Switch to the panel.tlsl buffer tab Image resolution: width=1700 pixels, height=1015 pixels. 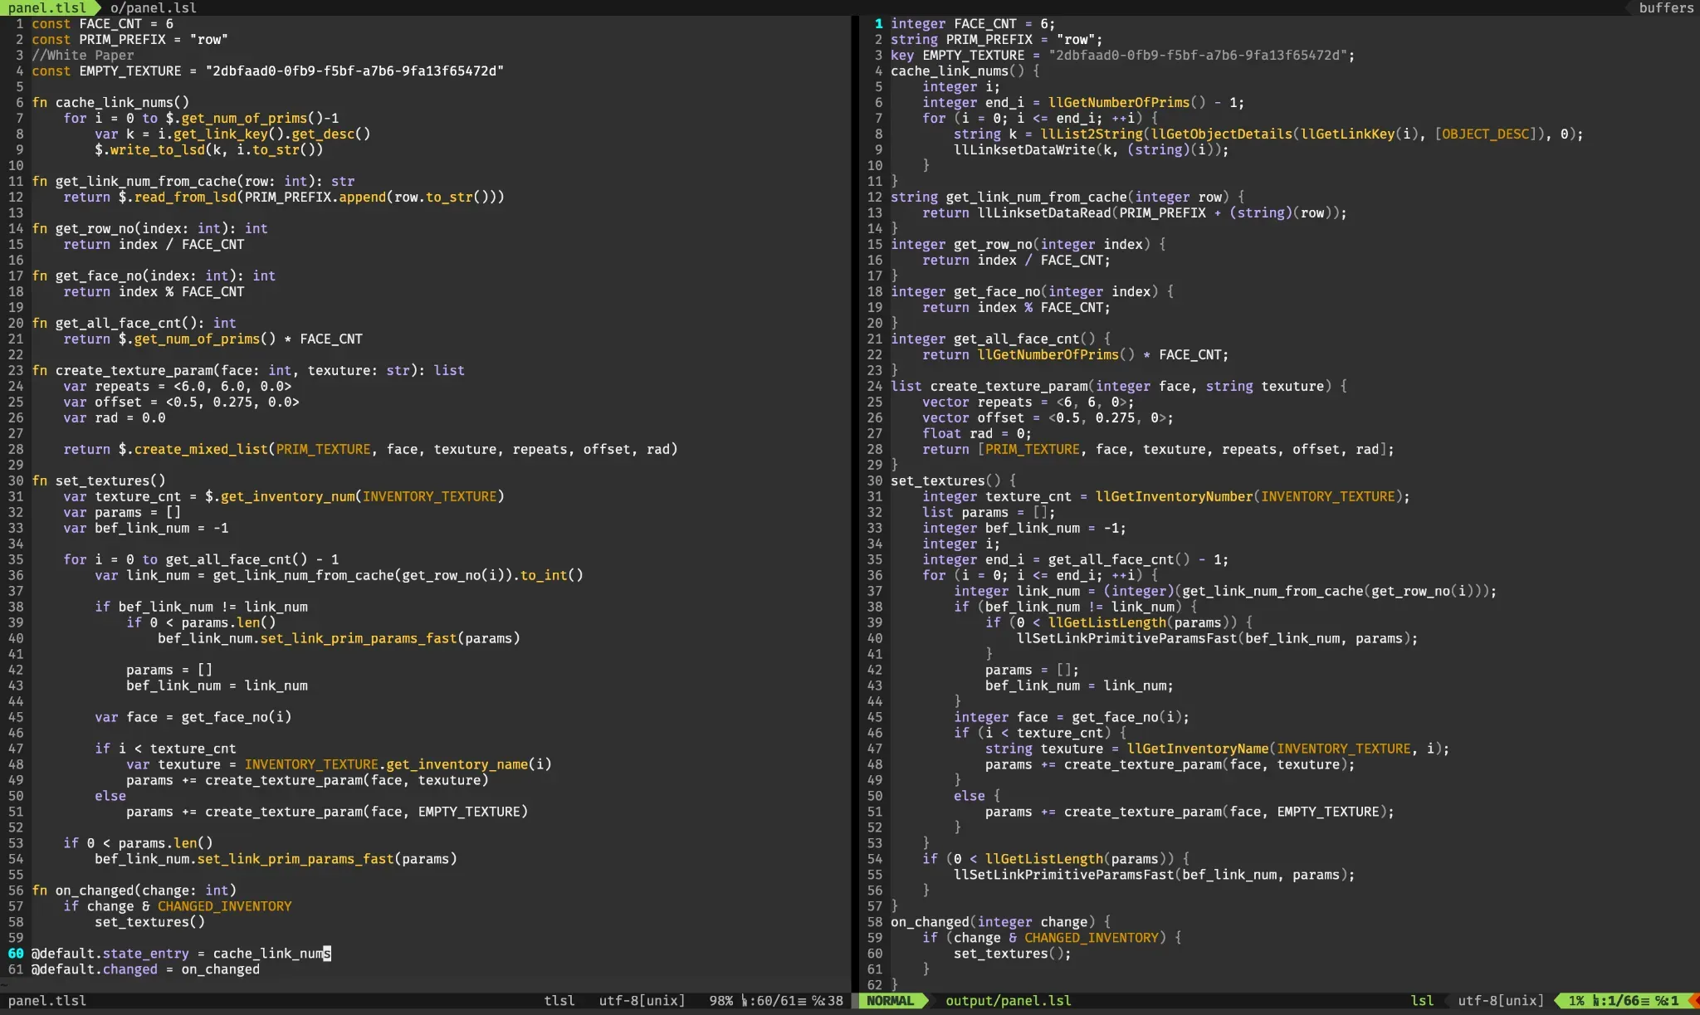(x=47, y=7)
